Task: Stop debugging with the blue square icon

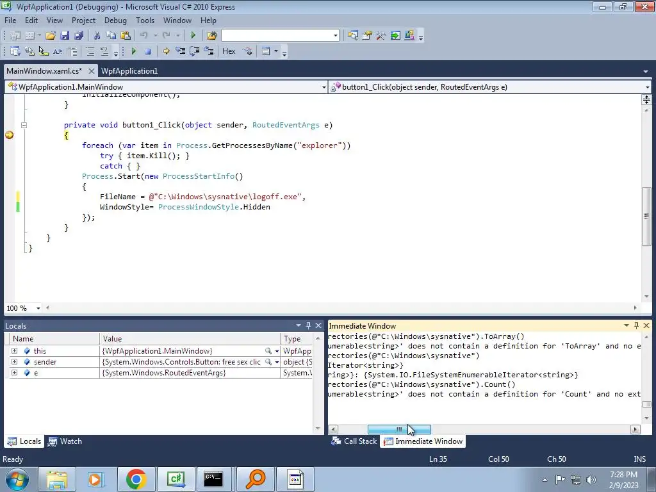Action: pyautogui.click(x=148, y=51)
